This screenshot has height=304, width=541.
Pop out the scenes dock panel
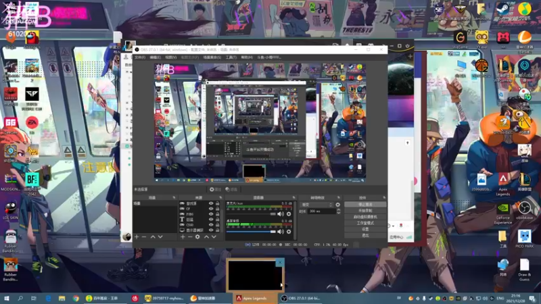pos(174,198)
